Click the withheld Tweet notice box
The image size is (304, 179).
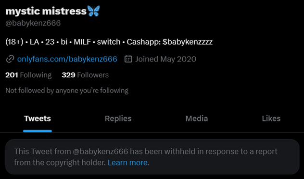coord(152,157)
